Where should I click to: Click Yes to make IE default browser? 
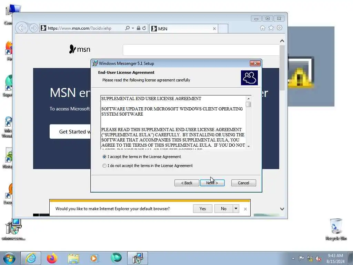point(203,209)
